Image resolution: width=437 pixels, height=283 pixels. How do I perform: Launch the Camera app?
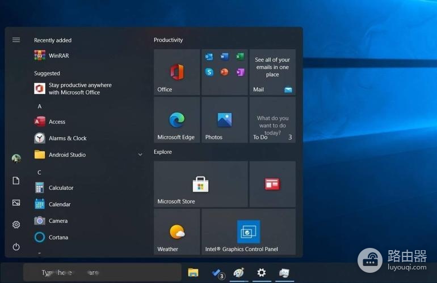click(x=88, y=221)
